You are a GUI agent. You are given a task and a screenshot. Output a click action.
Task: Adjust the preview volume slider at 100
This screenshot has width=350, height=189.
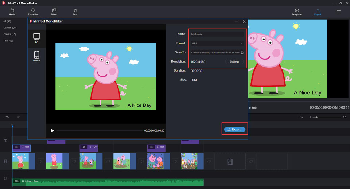[x=249, y=108]
